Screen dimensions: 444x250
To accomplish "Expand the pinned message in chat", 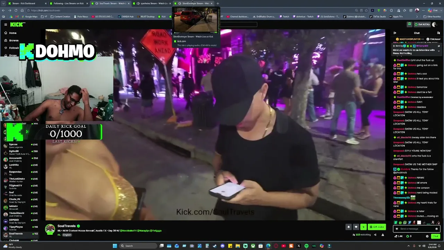I will 438,51.
